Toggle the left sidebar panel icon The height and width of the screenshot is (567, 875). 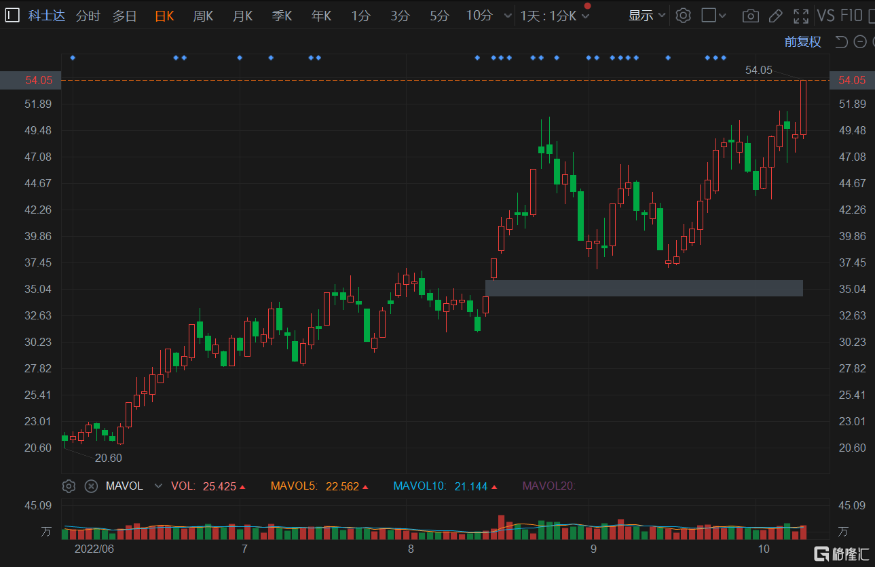pos(12,15)
